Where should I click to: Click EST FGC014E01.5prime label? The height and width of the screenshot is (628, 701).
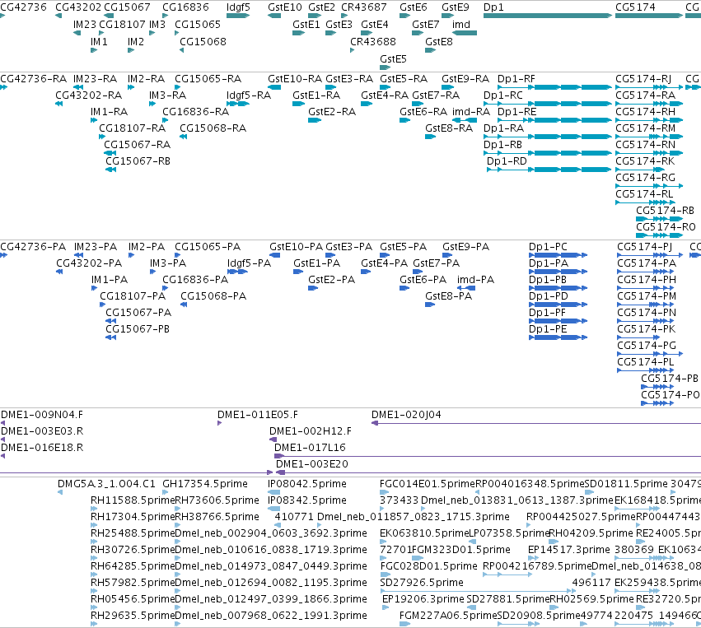click(427, 484)
